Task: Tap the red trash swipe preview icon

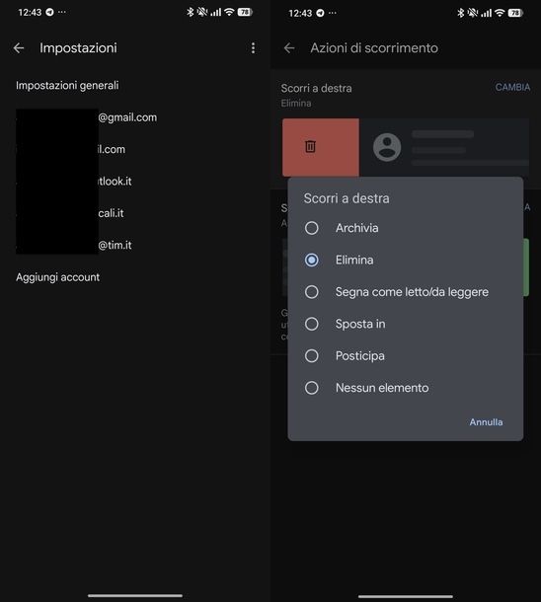Action: (310, 146)
